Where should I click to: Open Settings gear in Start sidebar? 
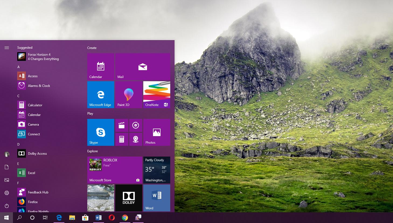point(7,193)
